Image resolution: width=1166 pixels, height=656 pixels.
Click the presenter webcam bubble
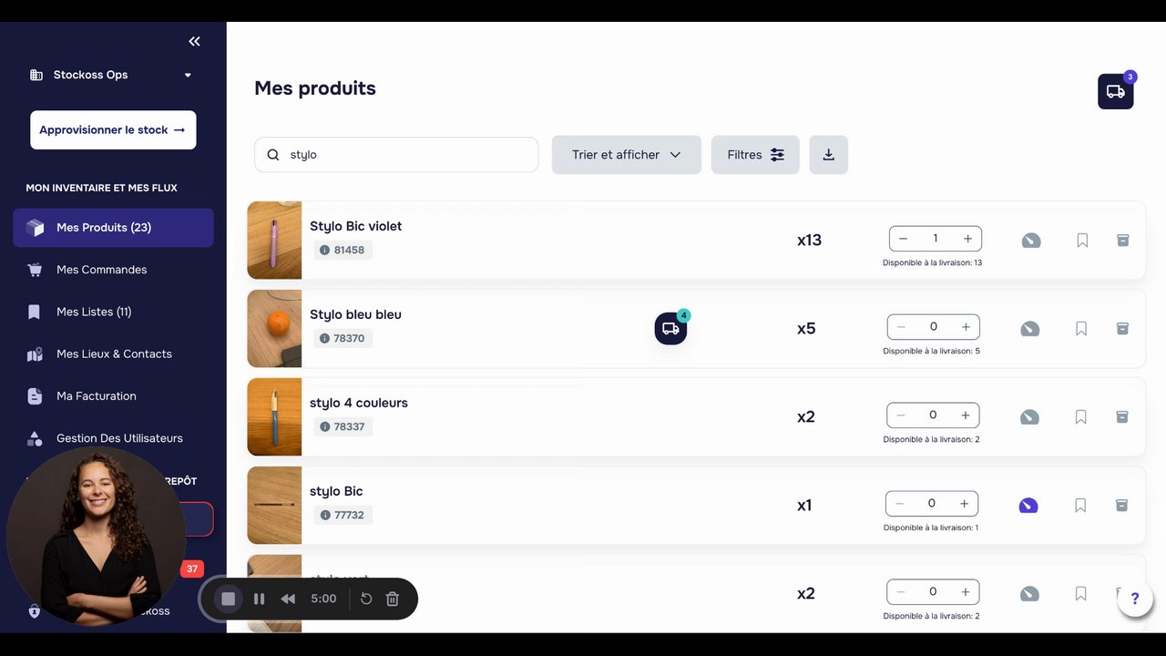(96, 537)
